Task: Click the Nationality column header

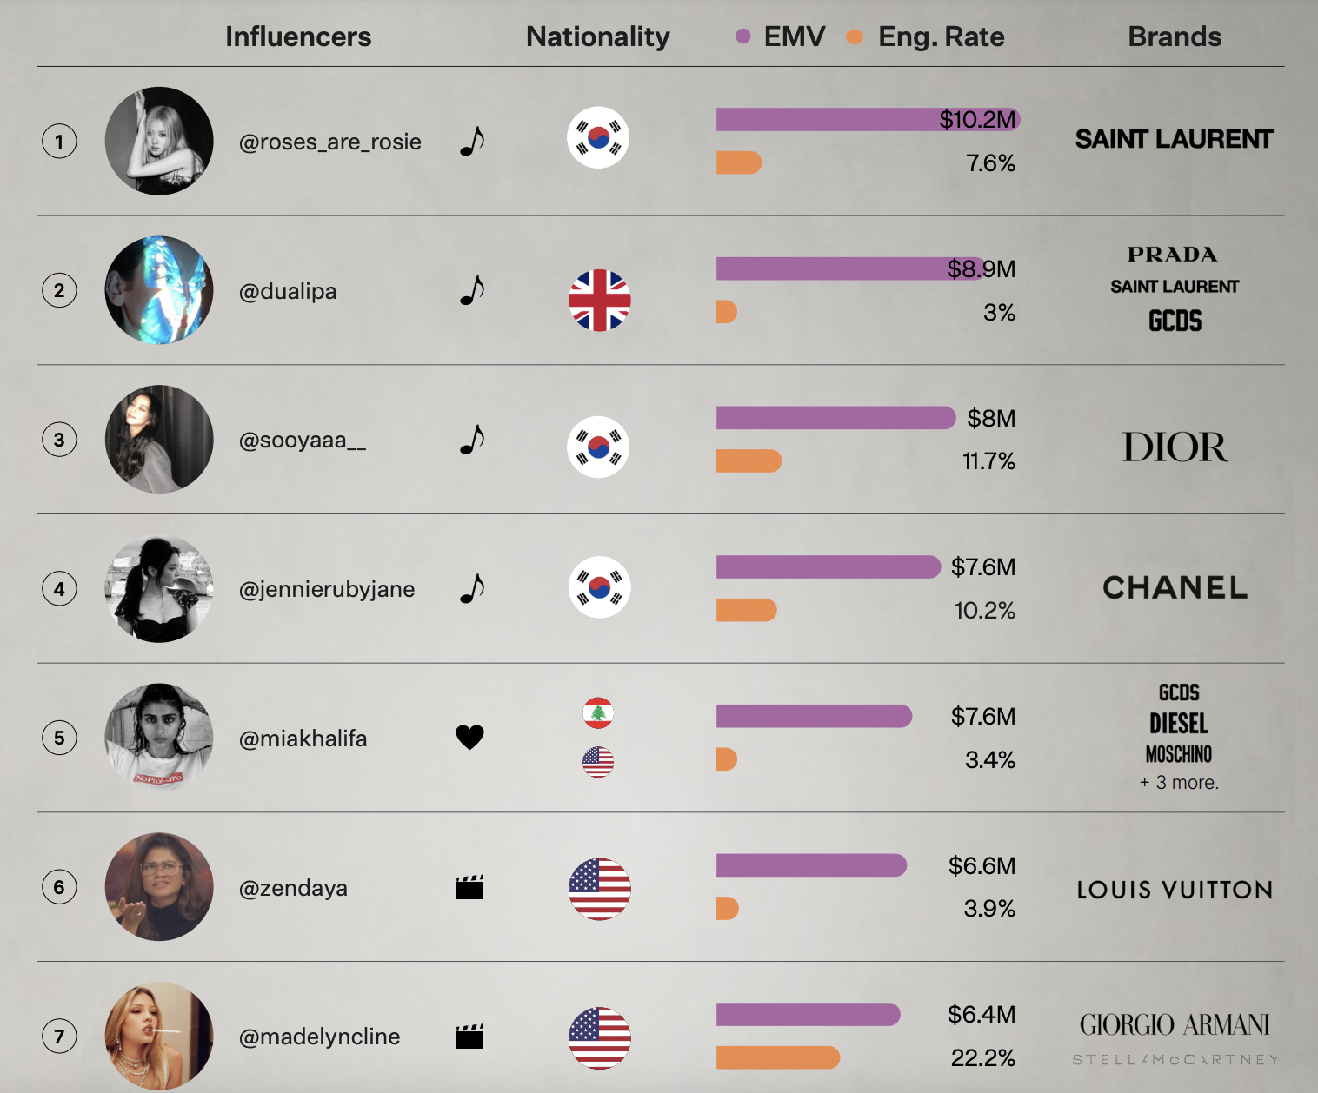Action: [598, 36]
